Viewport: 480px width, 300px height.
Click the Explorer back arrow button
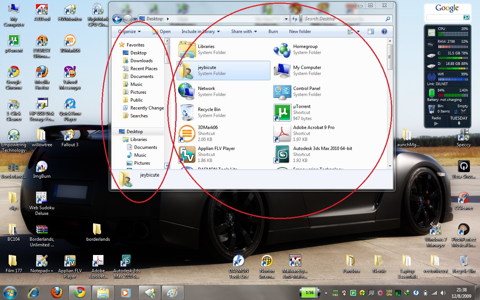[x=117, y=19]
